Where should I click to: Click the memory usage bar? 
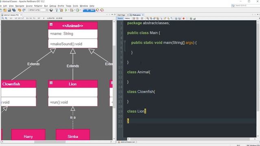tap(89, 10)
